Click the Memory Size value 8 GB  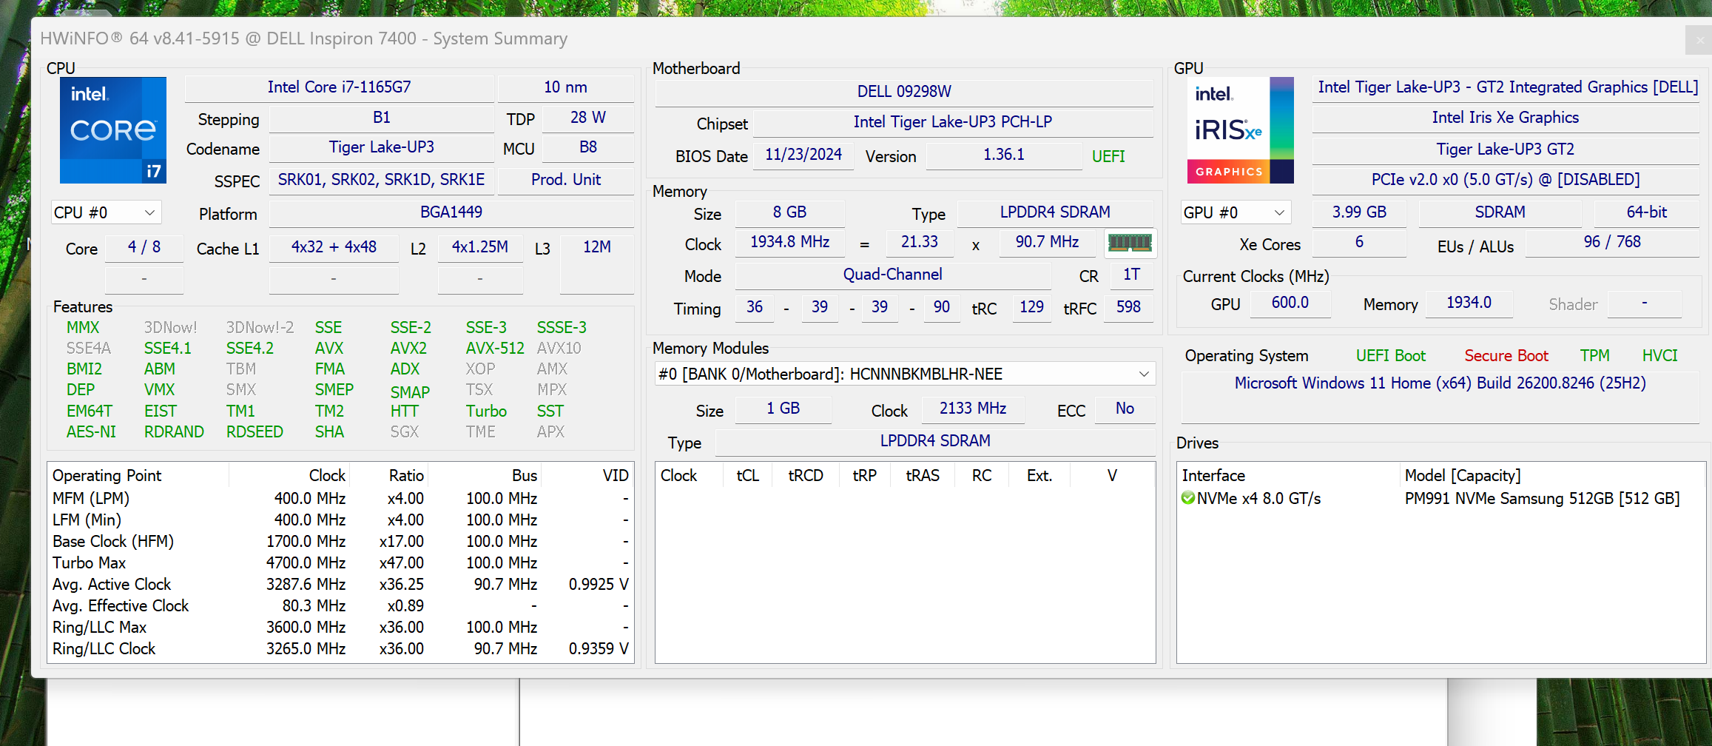tap(789, 212)
